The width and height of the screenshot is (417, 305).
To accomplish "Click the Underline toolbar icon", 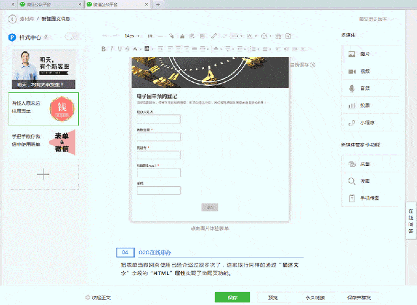I will pos(119,49).
